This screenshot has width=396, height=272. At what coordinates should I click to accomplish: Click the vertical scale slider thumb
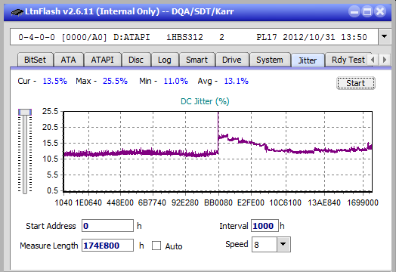tap(25, 112)
